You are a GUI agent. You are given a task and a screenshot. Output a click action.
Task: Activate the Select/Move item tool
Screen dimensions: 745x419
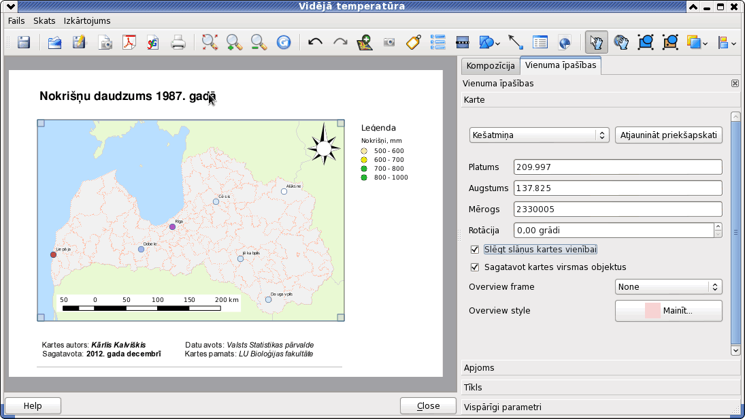596,42
